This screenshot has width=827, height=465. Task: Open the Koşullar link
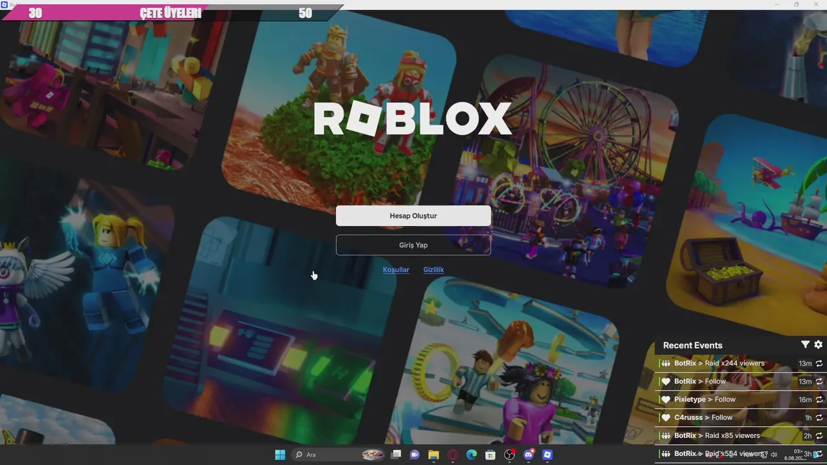pyautogui.click(x=396, y=270)
